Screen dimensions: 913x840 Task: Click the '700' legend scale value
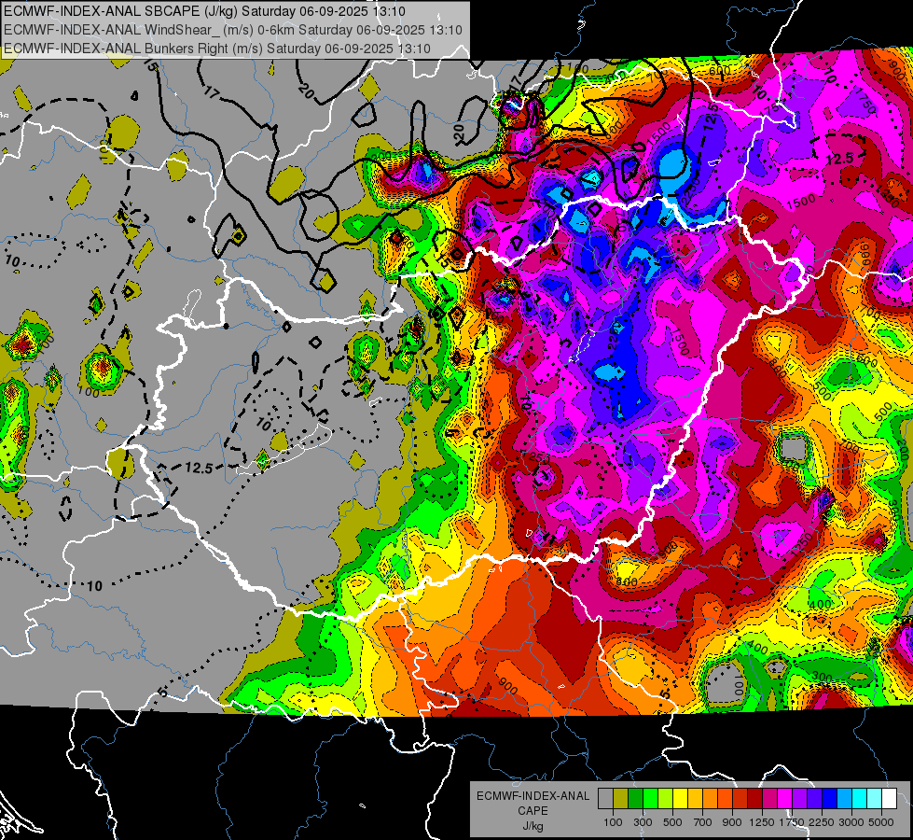(703, 822)
